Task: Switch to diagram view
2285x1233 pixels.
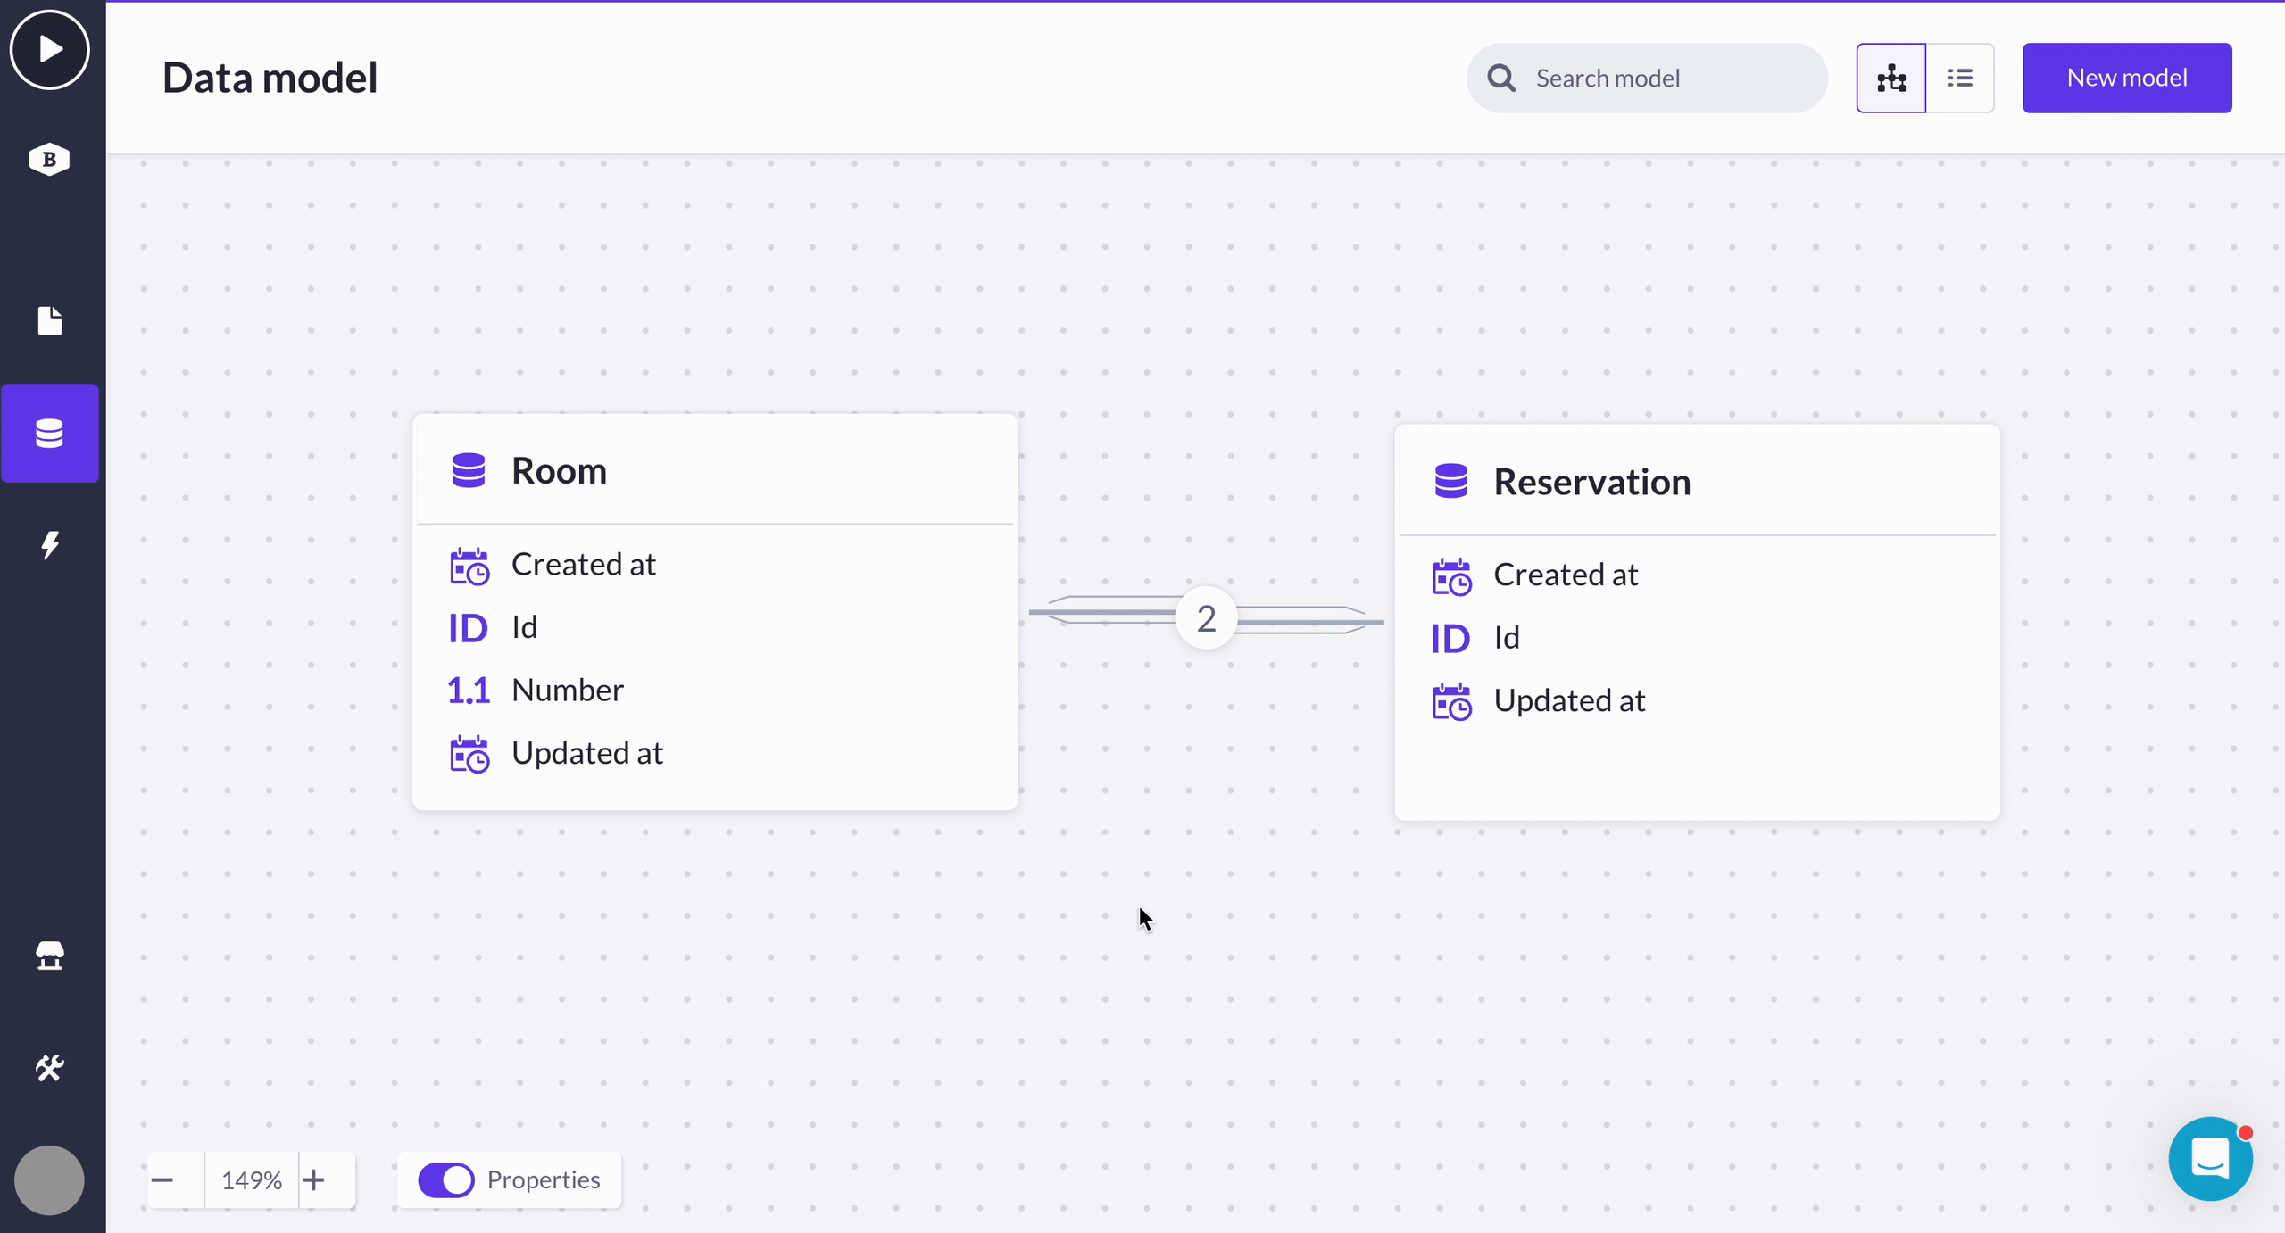Action: coord(1891,79)
